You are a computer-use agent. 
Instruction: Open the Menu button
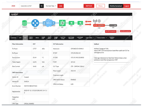[x=100, y=6]
